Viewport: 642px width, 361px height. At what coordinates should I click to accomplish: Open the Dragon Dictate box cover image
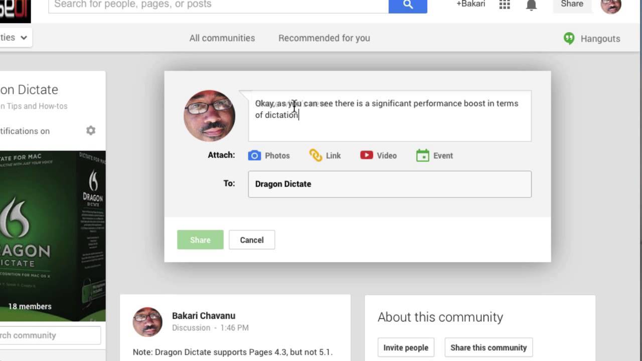coord(53,236)
